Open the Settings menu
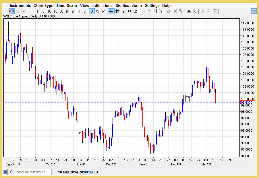Screen dimensions: 259x178 [x=152, y=5]
